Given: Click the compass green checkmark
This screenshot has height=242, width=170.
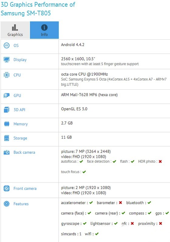Looking at the screenshot, I should click(x=150, y=213).
